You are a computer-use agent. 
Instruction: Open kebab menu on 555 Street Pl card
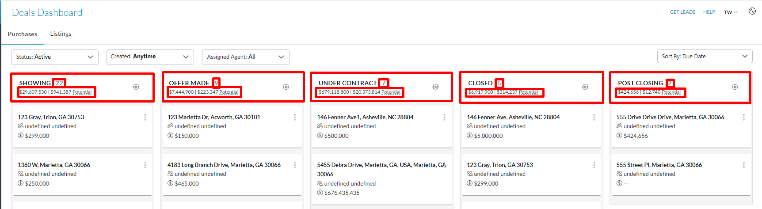point(744,165)
